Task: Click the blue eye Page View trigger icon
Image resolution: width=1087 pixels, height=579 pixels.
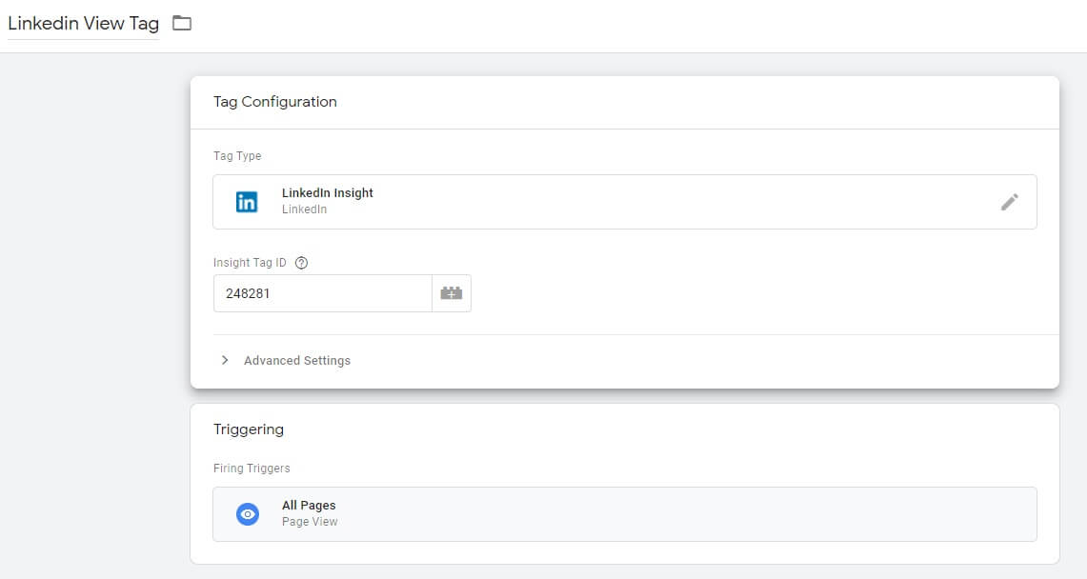Action: pos(248,514)
